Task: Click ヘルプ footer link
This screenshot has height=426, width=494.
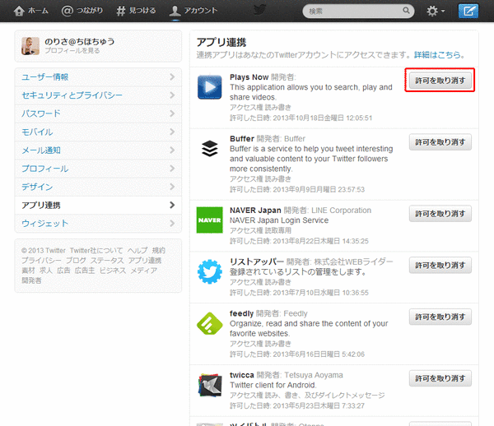Action: [137, 251]
